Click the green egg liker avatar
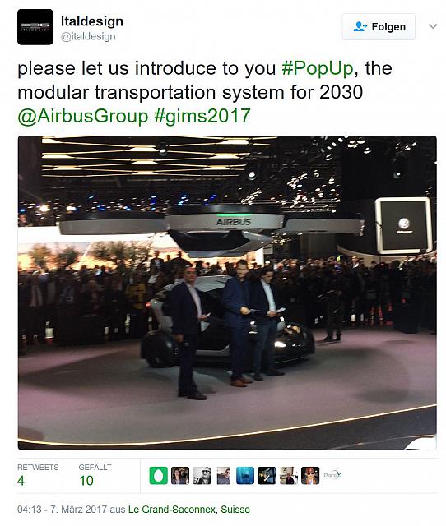446x526 pixels. pos(159,475)
